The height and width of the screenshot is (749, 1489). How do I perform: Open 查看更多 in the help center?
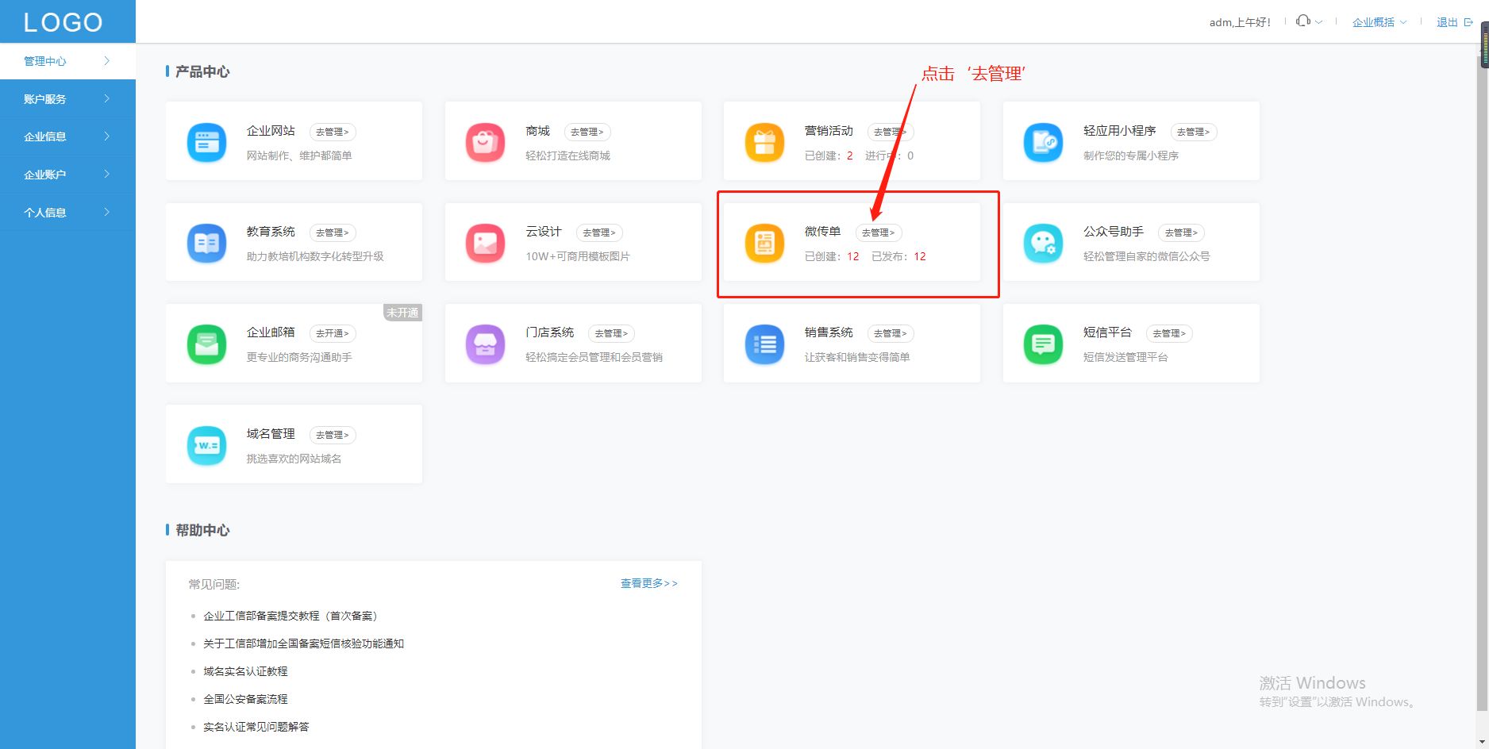pos(648,583)
